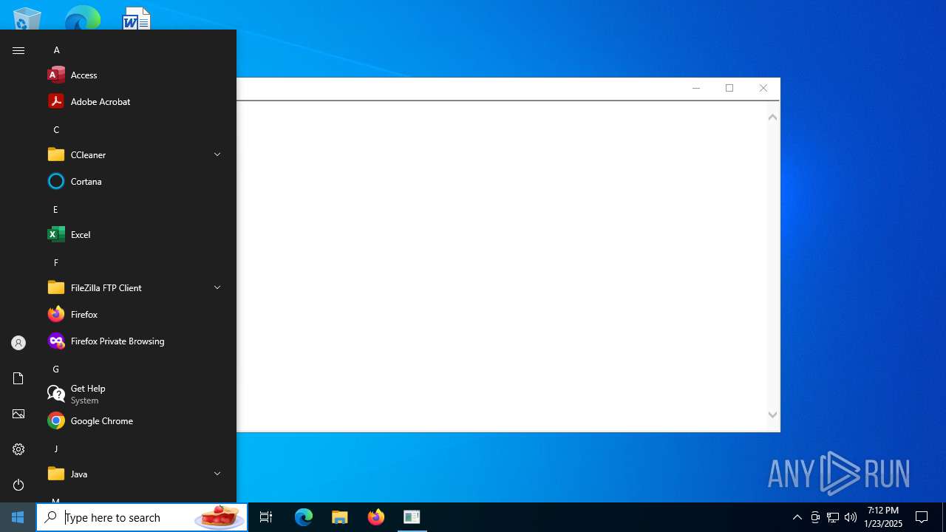Open the user account icon in Start
The width and height of the screenshot is (946, 532).
pos(18,343)
